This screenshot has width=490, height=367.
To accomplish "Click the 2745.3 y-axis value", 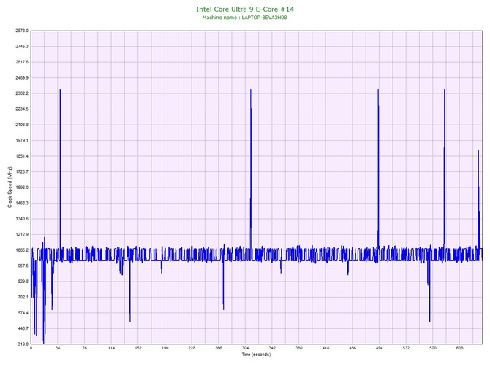I will [x=22, y=47].
